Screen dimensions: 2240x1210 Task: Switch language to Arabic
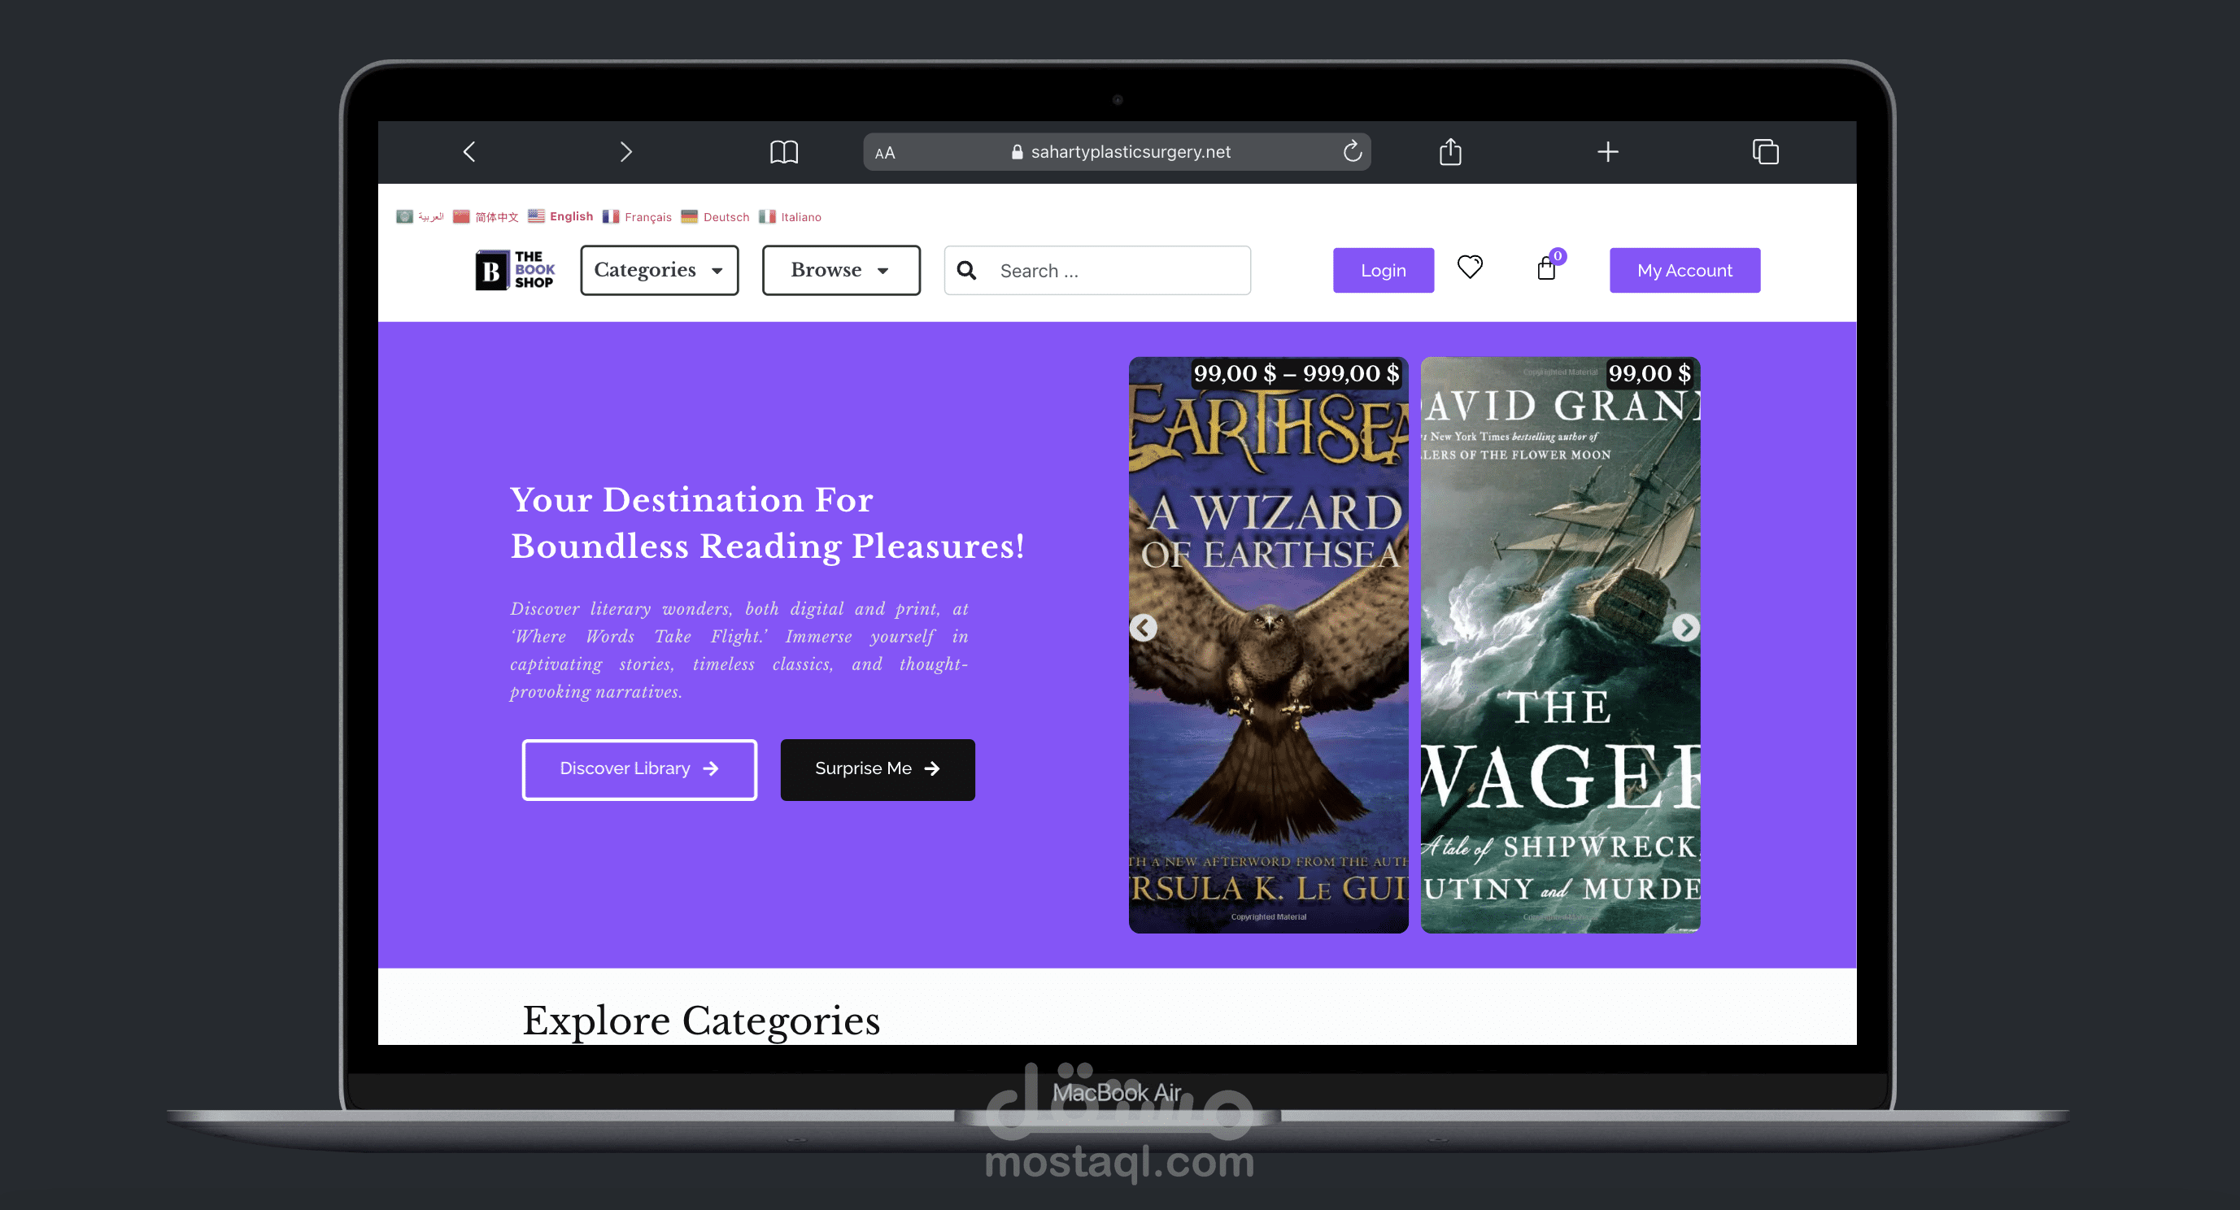click(x=420, y=216)
